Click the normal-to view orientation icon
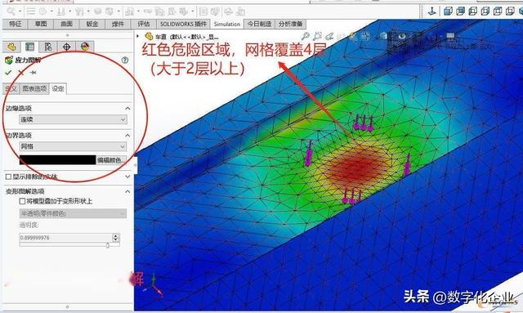The image size is (523, 313). coord(432,11)
